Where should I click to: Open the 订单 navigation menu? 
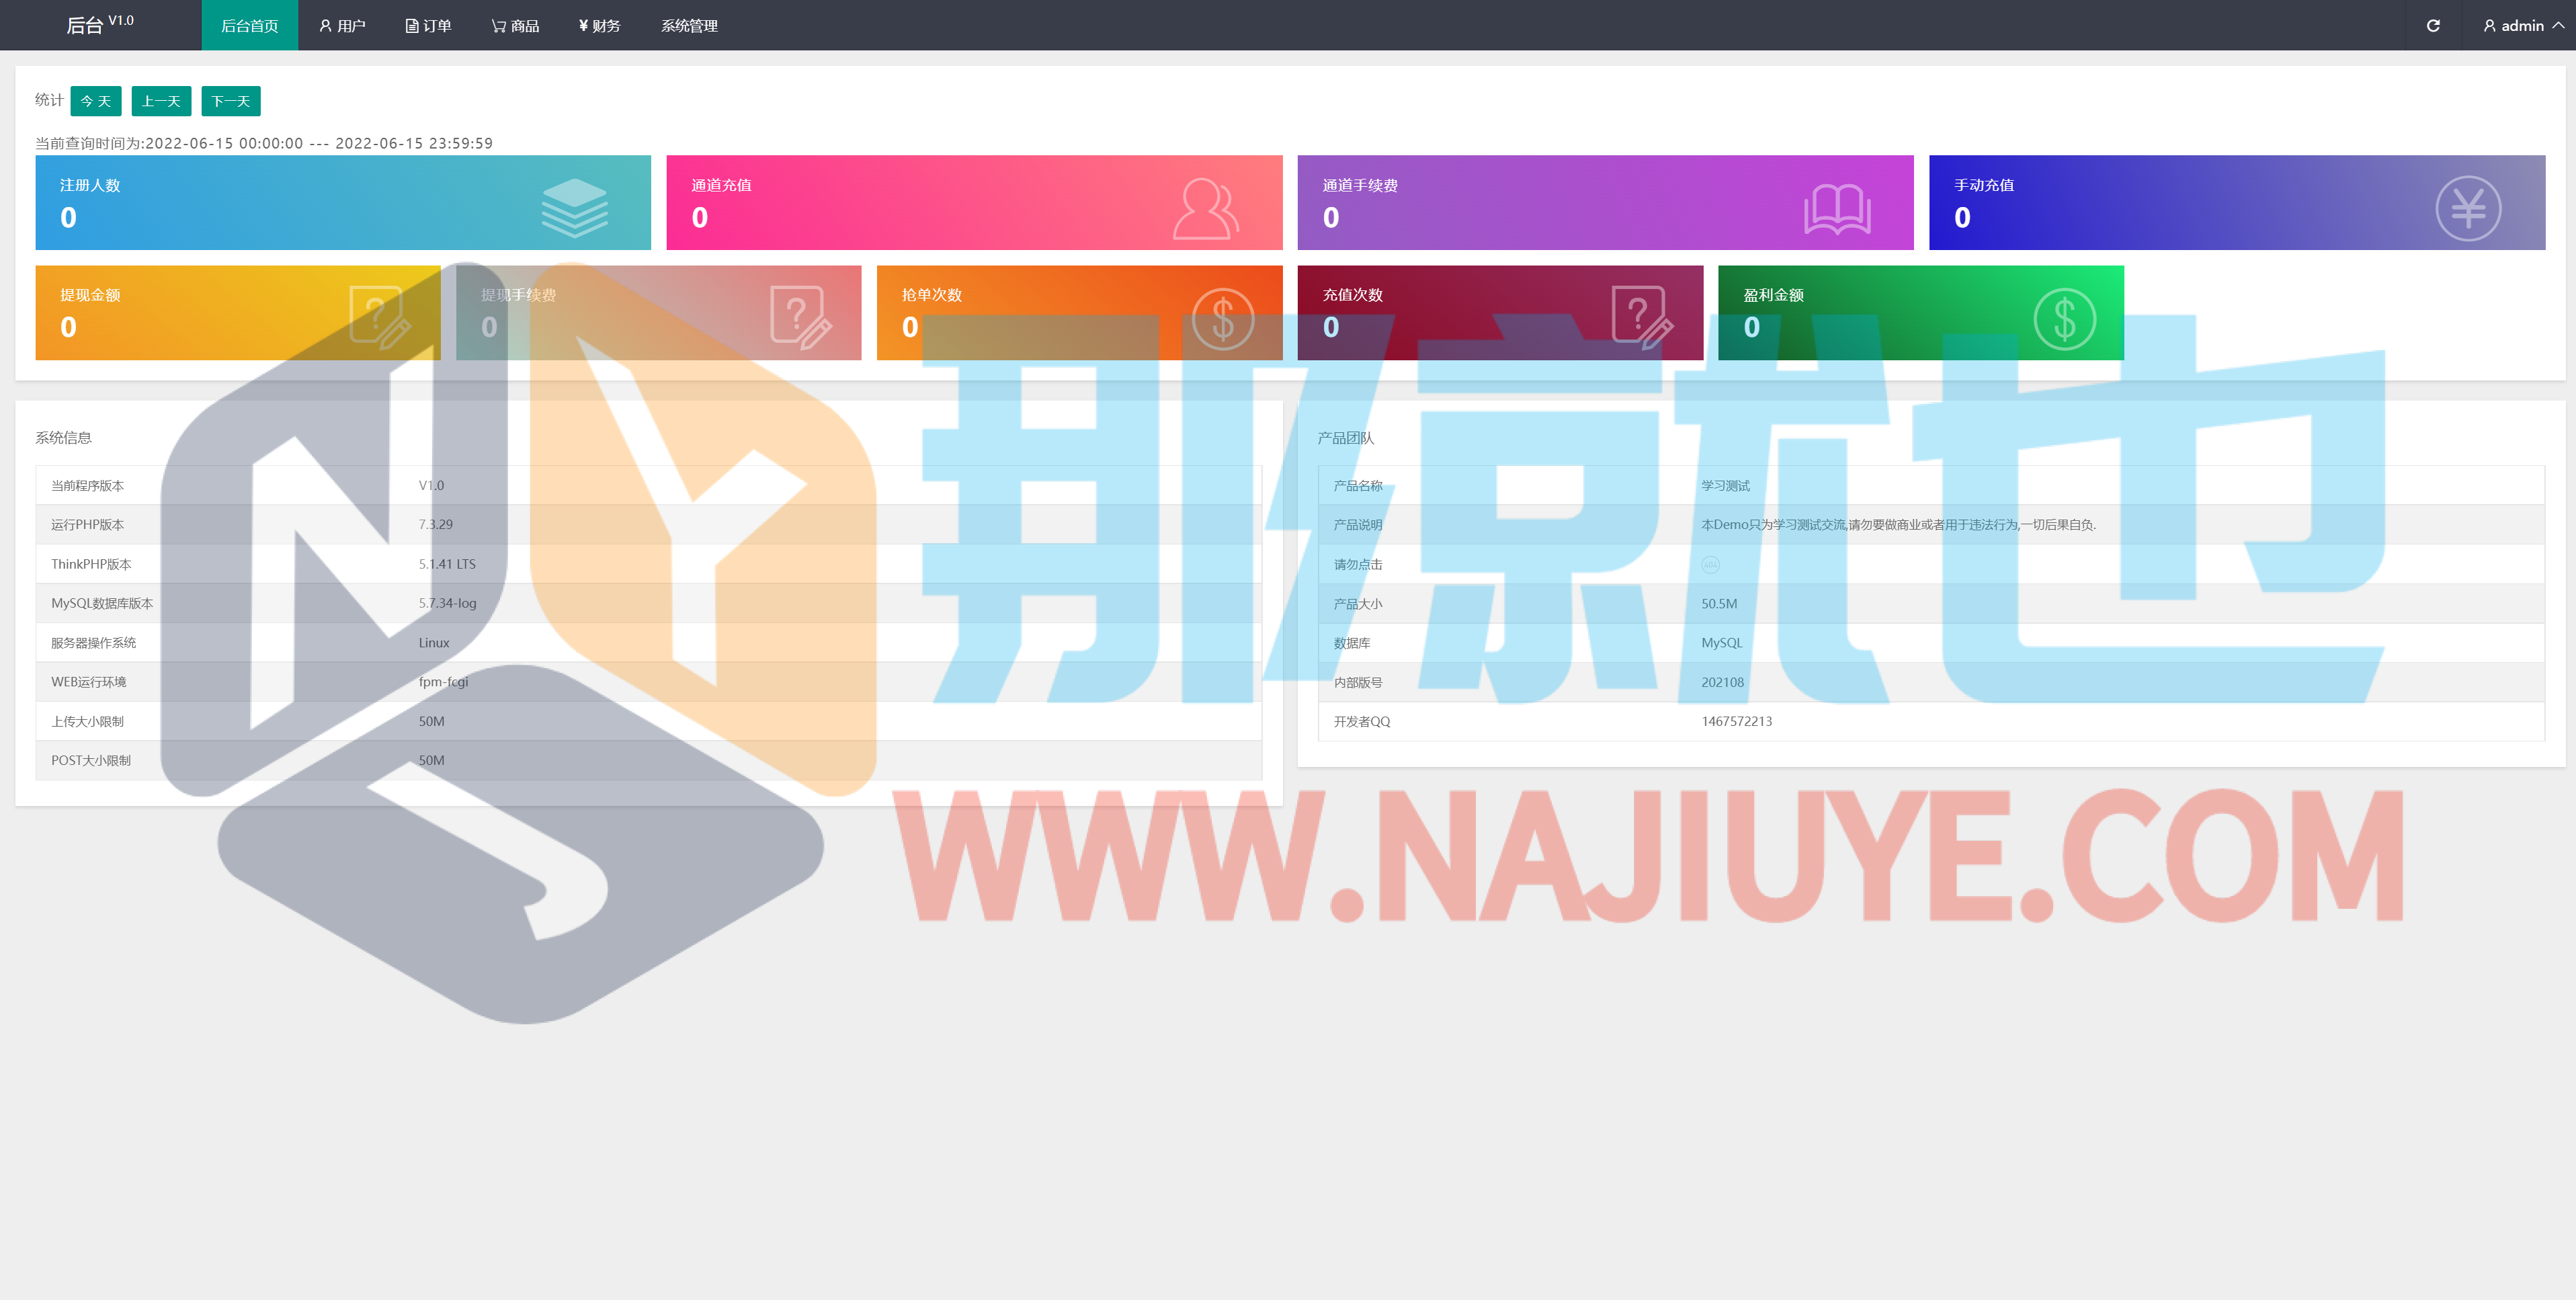pos(428,26)
